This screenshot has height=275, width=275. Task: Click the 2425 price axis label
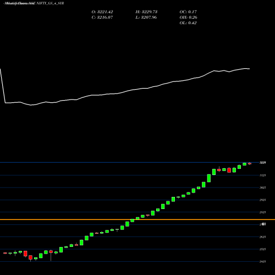(x=262, y=262)
